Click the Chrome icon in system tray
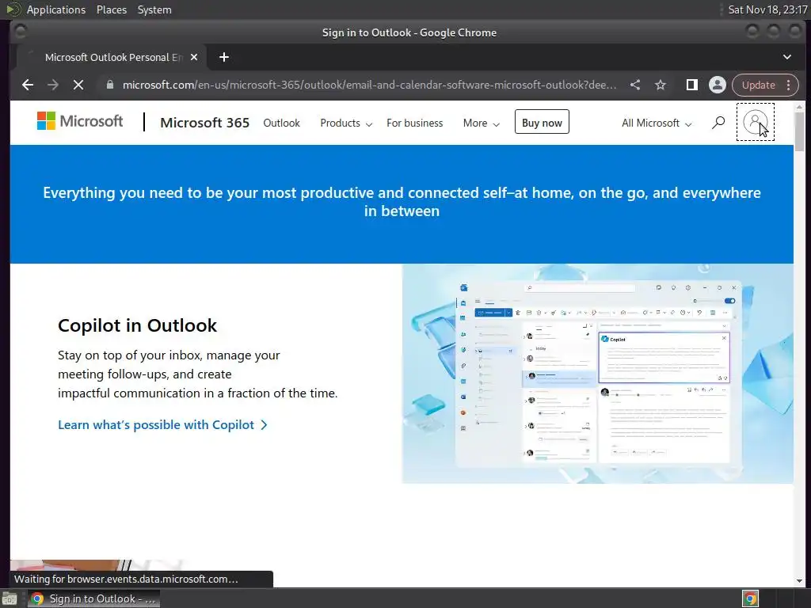This screenshot has height=608, width=811. tap(751, 598)
